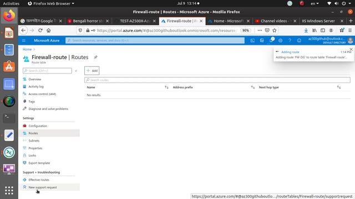This screenshot has height=199, width=355.
Task: Open Firefox application menu
Action: pos(350,30)
